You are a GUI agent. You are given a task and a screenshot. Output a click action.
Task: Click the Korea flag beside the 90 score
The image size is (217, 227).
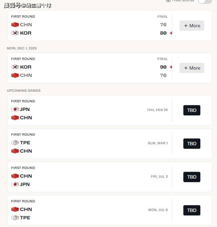pos(15,67)
